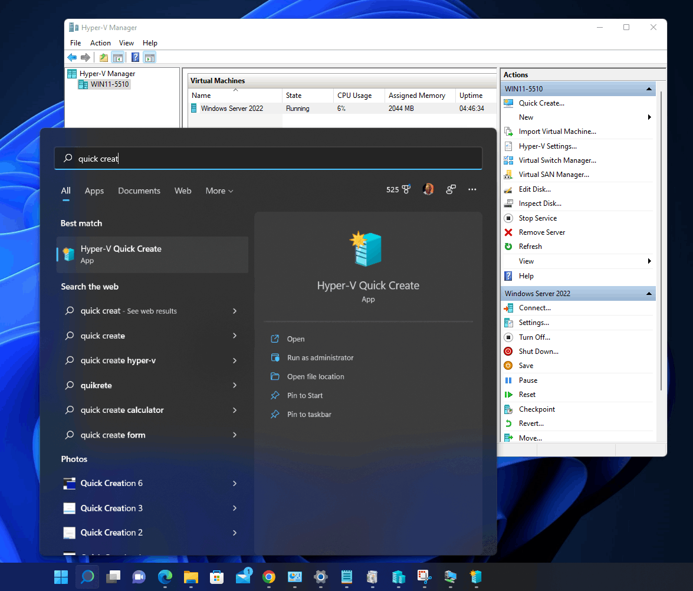Click Show/Hide Action Pane toolbar icon
693x591 pixels.
pos(150,57)
